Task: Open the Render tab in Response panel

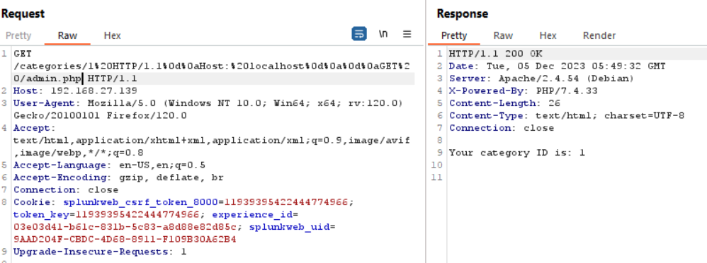Action: 599,35
